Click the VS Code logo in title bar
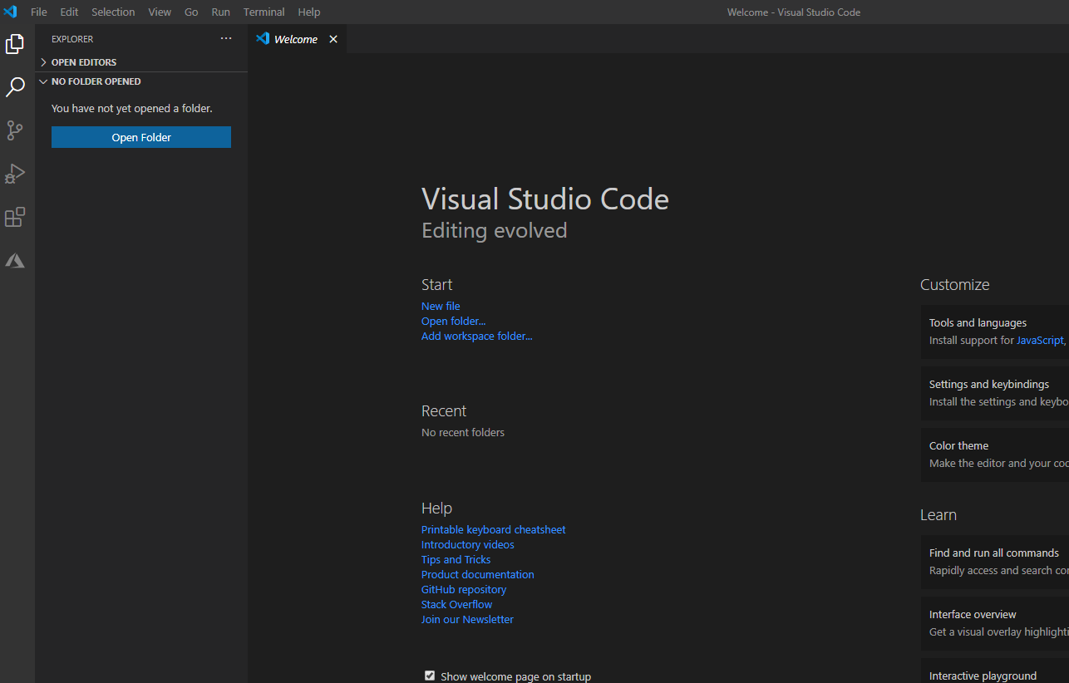The image size is (1069, 683). pyautogui.click(x=10, y=12)
